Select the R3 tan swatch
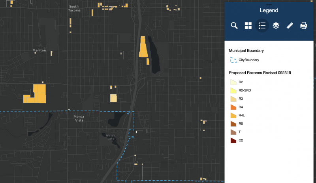316x183 pixels. point(233,99)
